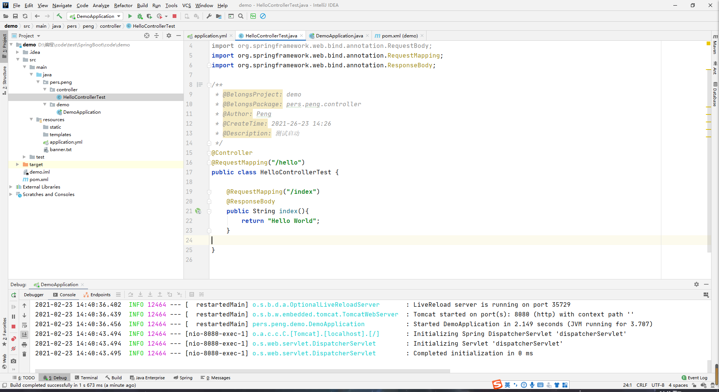Open the VCS menu
719x392 pixels.
click(186, 5)
